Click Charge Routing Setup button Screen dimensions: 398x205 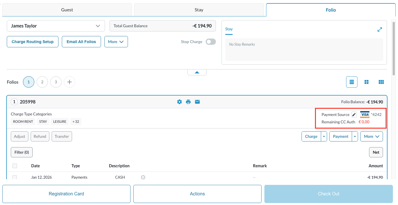point(33,42)
